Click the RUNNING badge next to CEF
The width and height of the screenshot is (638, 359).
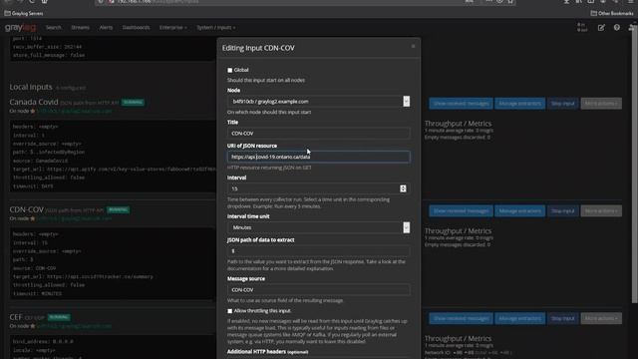[59, 317]
